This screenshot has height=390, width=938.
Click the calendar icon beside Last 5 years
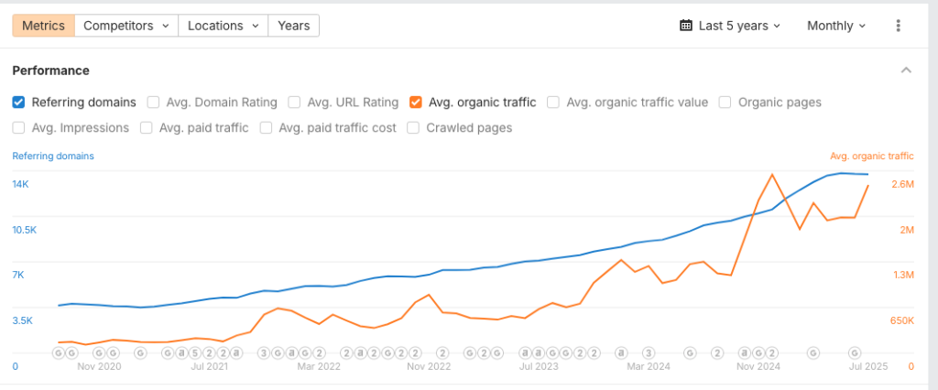(x=685, y=26)
